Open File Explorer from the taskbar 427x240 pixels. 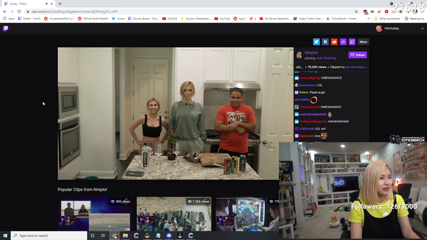point(125,235)
